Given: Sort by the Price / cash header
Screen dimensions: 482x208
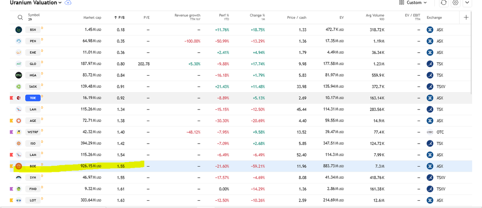Looking at the screenshot, I should 297,18.
